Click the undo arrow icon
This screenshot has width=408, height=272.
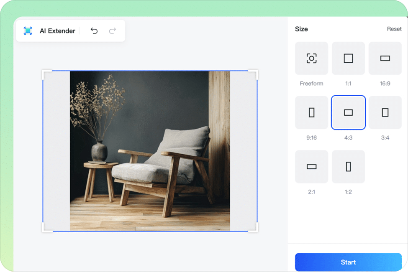(x=94, y=31)
